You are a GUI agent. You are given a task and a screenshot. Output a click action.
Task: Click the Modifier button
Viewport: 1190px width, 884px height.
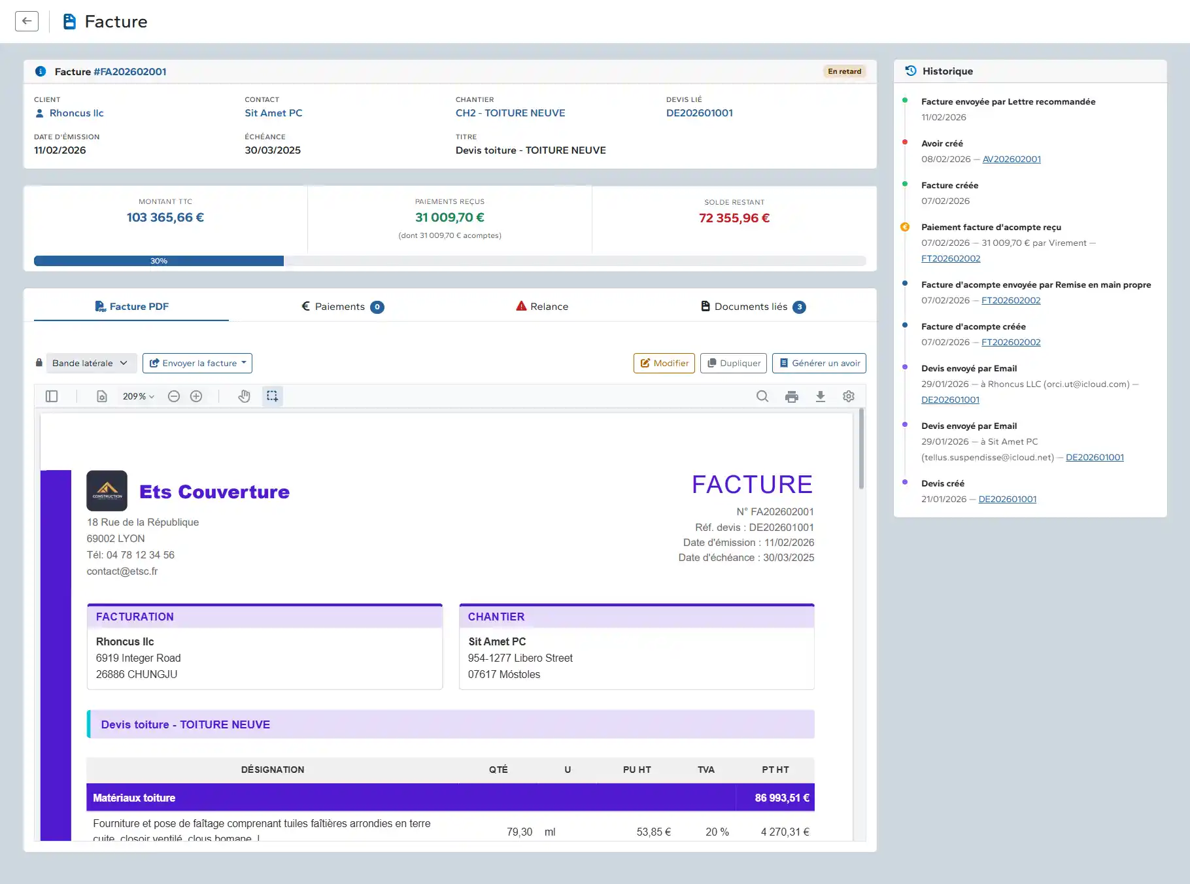(x=664, y=364)
